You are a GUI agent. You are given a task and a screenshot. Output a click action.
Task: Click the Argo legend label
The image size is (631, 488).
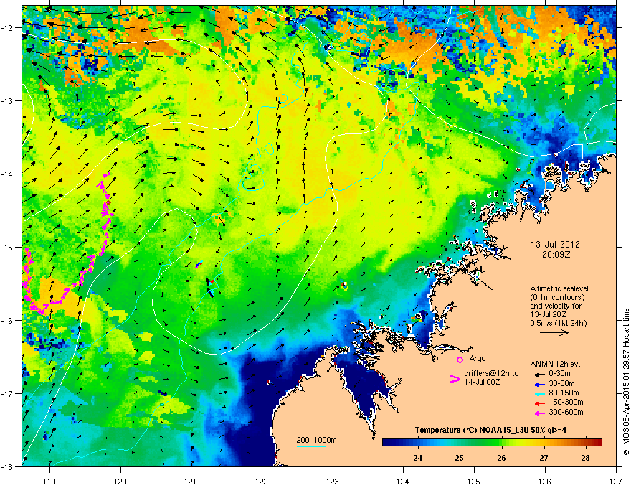[478, 358]
